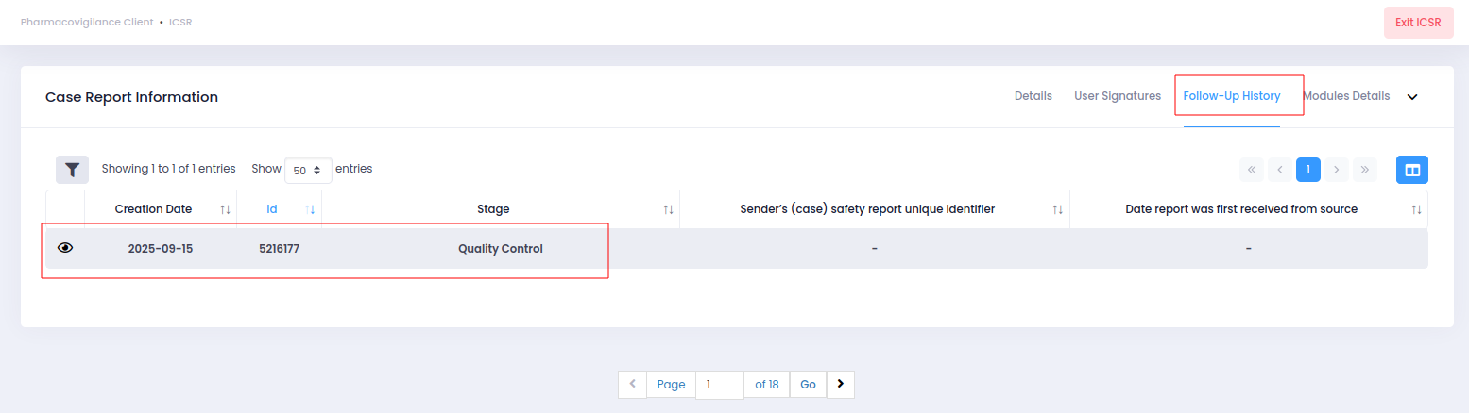The width and height of the screenshot is (1469, 413).
Task: Click the Exit ICSR button
Action: (x=1418, y=22)
